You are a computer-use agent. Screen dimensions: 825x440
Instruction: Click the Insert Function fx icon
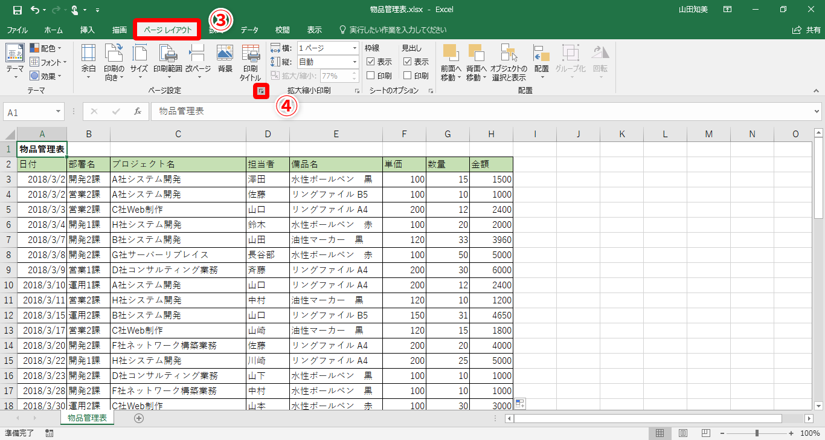pos(138,112)
